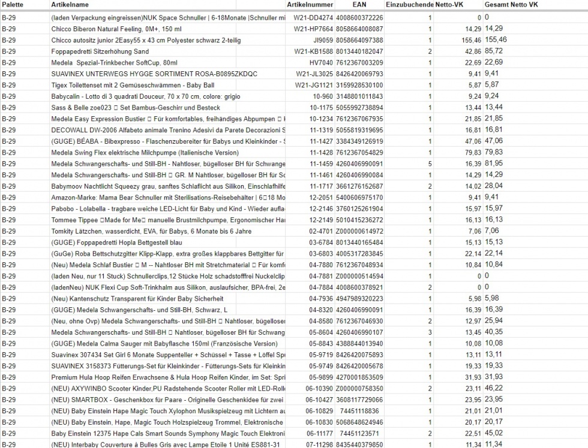Select EAN 8013440182047
The width and height of the screenshot is (588, 448).
[359, 52]
